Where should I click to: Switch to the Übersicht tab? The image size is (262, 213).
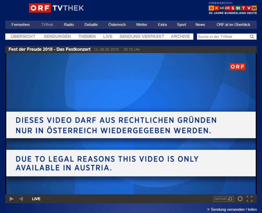pyautogui.click(x=23, y=36)
